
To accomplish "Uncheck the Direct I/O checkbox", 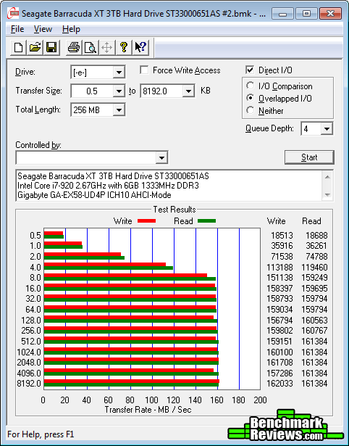I will 250,70.
